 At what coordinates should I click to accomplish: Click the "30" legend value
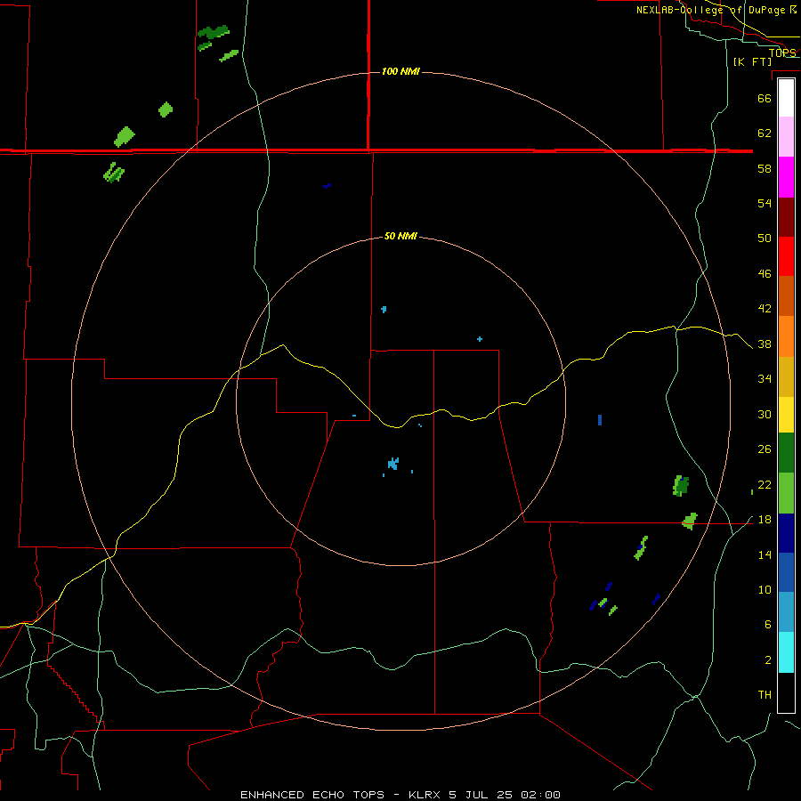click(765, 414)
